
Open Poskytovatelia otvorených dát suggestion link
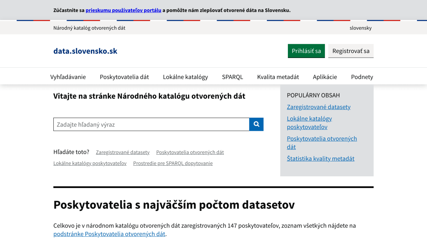[x=190, y=152]
